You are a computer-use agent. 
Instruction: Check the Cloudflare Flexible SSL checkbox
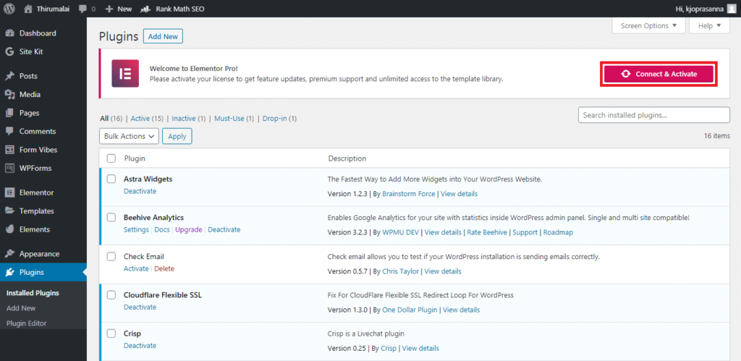111,295
